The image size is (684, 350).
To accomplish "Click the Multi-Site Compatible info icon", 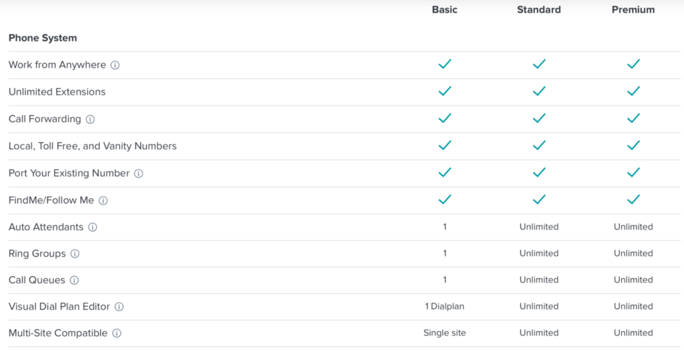I will 117,333.
